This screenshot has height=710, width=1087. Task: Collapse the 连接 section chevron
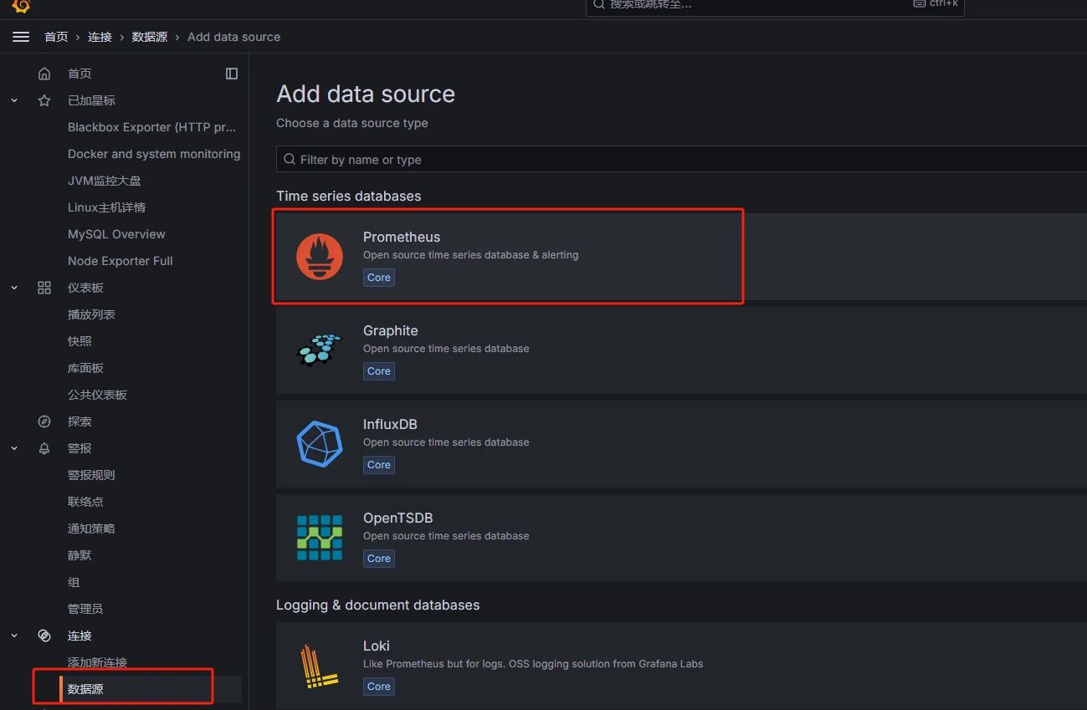pyautogui.click(x=14, y=636)
